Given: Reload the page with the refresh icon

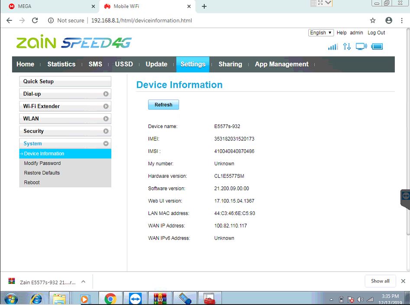Looking at the screenshot, I should pyautogui.click(x=35, y=20).
